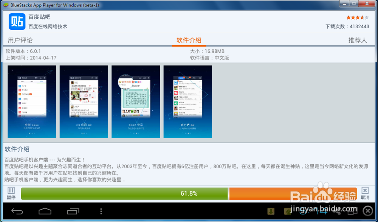Viewport: 378px width, 222px height.
Task: Click the share icon in the bottom bar
Action: coord(336,211)
